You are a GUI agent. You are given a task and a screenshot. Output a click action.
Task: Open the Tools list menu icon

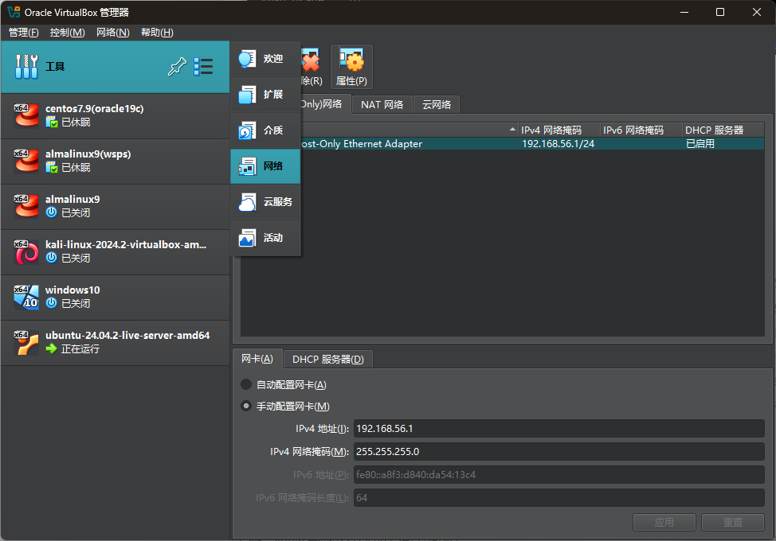coord(203,67)
